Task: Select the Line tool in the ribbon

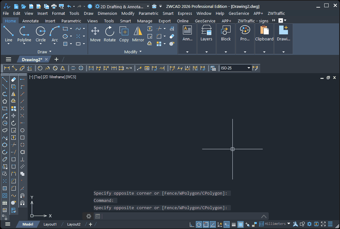Action: coord(9,34)
